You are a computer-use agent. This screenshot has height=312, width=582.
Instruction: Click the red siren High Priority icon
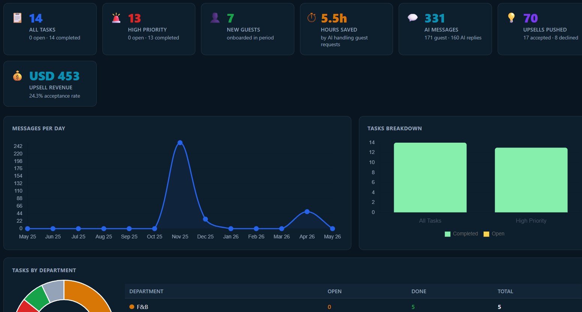click(116, 18)
